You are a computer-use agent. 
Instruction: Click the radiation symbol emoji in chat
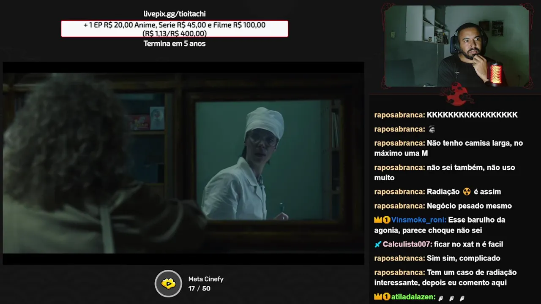pyautogui.click(x=467, y=192)
